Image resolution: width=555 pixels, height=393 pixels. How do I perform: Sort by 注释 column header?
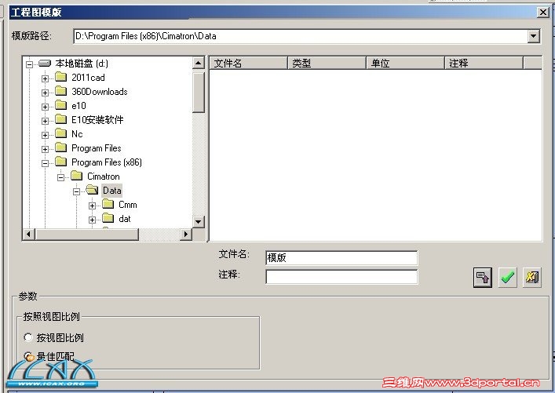click(484, 63)
